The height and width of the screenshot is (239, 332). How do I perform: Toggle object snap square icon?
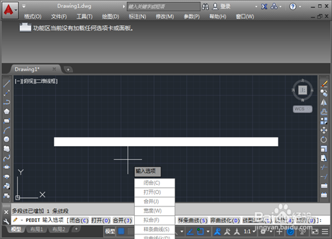pyautogui.click(x=201, y=232)
